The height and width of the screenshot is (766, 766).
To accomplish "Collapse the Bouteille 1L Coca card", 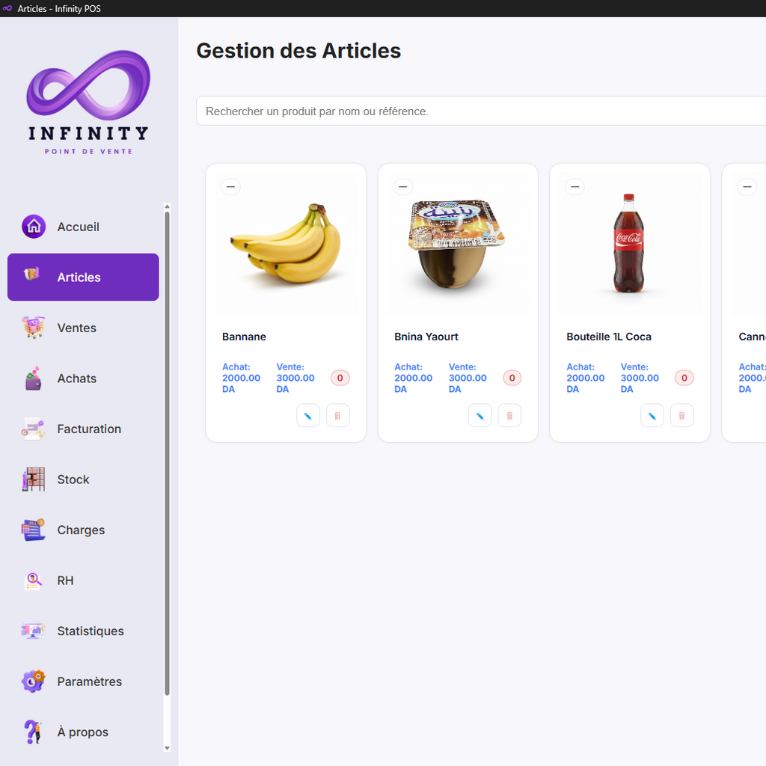I will [x=574, y=186].
